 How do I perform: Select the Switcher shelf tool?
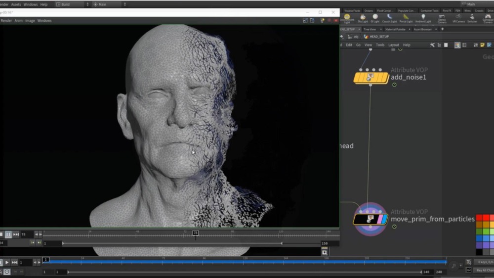point(472,18)
